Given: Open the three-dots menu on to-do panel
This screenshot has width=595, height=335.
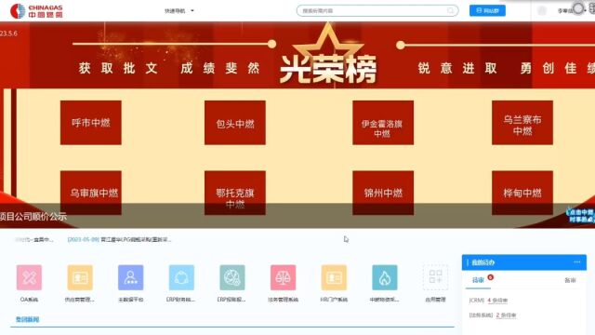Looking at the screenshot, I should 577,262.
